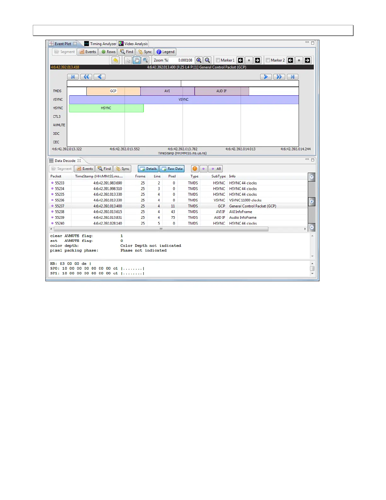Image resolution: width=386 pixels, height=500 pixels.
Task: Sort by the SubType column header
Action: [214, 176]
